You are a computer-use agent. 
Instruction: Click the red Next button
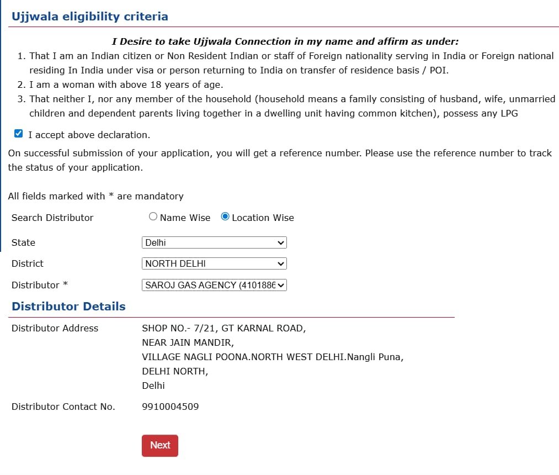[160, 445]
